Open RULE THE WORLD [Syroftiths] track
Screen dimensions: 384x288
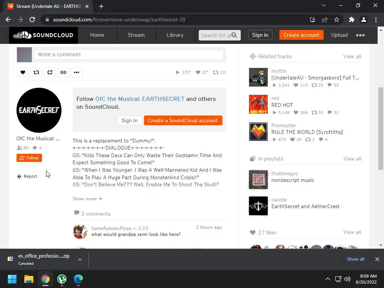[307, 132]
